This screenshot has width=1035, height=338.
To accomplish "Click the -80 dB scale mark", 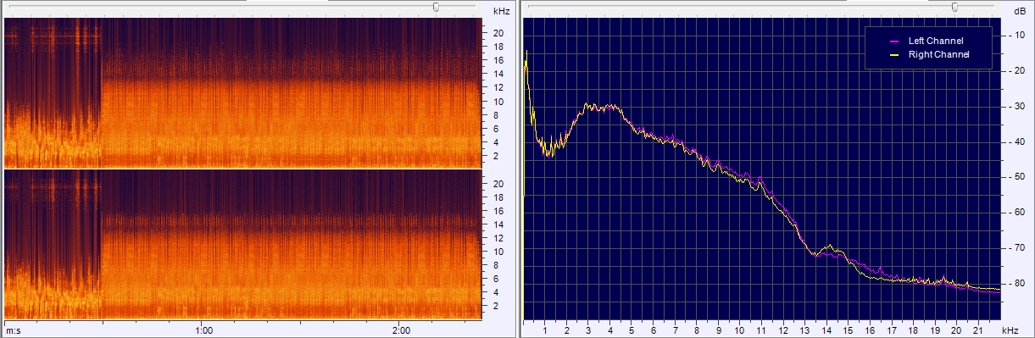I will pos(1017,284).
